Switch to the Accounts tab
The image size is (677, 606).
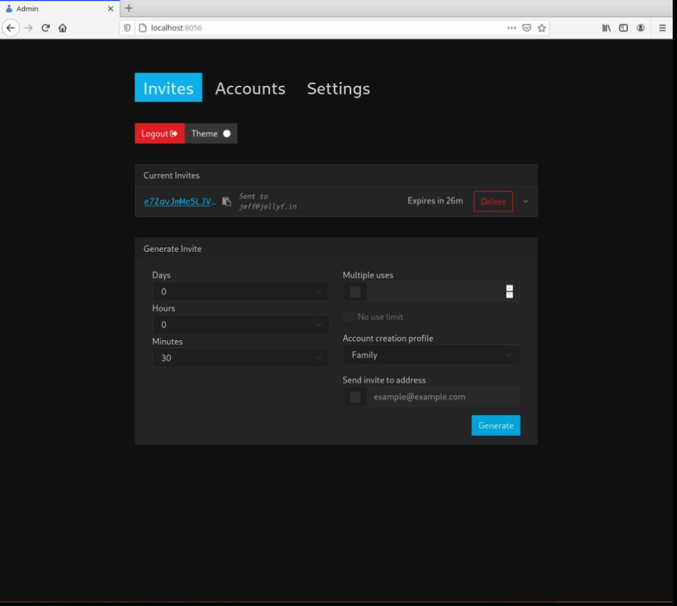250,88
